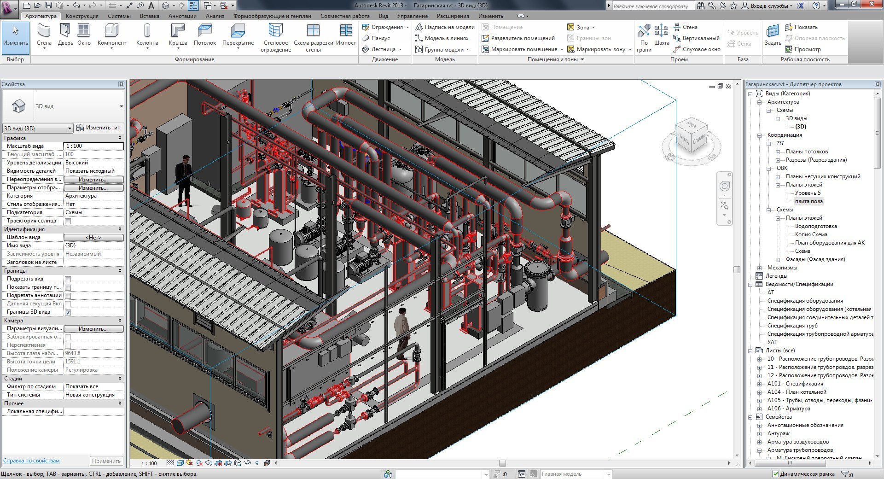Pick the Крыша roof tool
The height and width of the screenshot is (479, 884).
click(x=178, y=36)
